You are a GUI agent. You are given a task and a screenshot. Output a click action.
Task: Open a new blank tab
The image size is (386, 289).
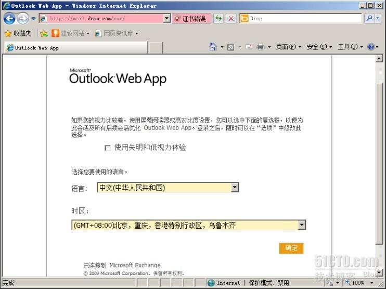pyautogui.click(x=156, y=48)
